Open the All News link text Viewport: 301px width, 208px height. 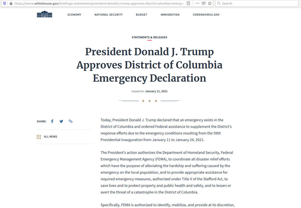pyautogui.click(x=51, y=137)
